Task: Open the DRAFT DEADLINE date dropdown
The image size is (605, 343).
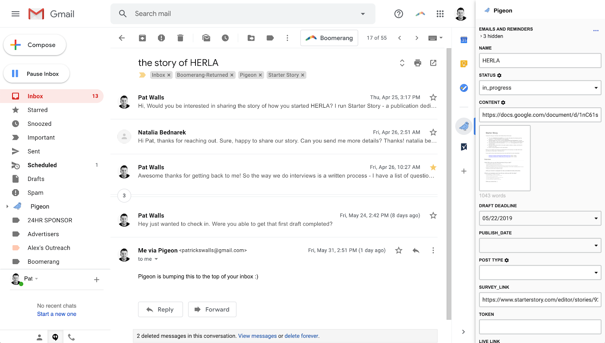Action: (540, 218)
